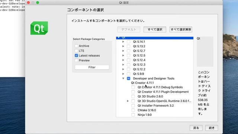Check the Qt 5.12.7 checkbox
The image size is (238, 134).
click(128, 51)
